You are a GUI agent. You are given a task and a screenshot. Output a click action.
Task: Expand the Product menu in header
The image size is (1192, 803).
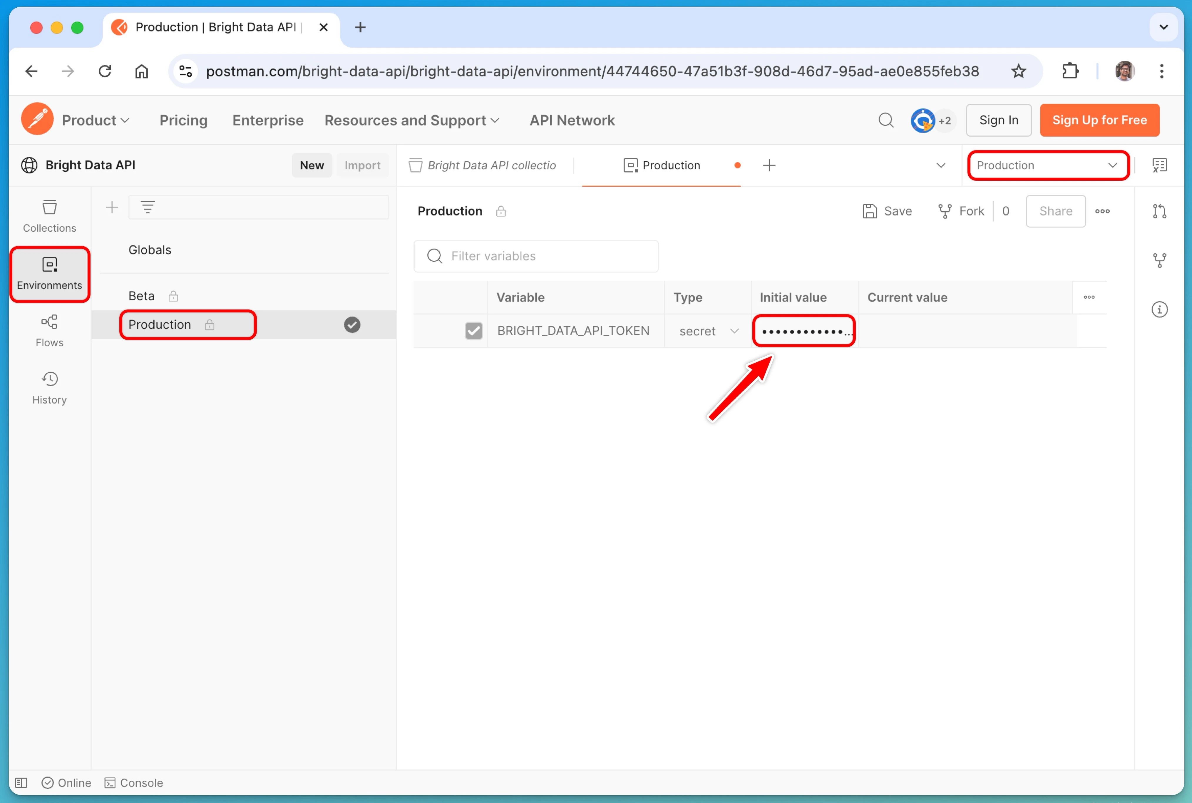tap(96, 120)
